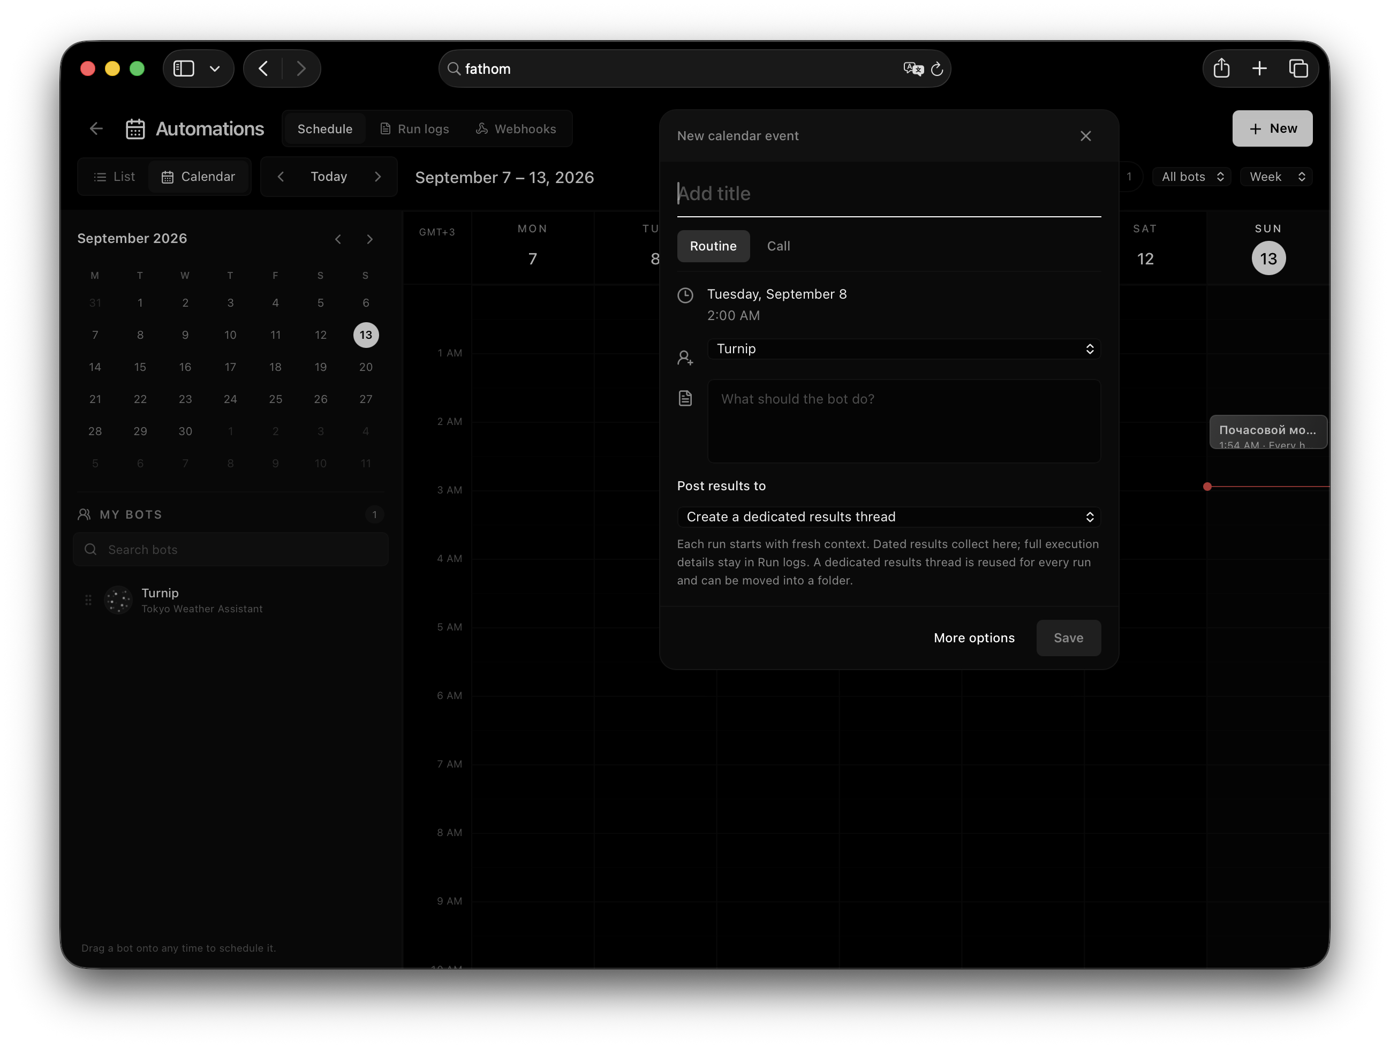Open a new browser tab with plus icon
Screen dimensions: 1390x1048
pos(1259,69)
